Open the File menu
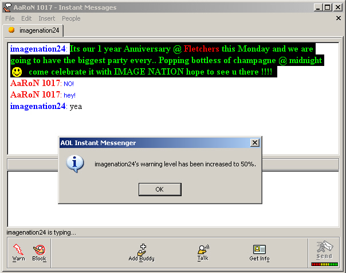This screenshot has height=273, width=346. pos(10,18)
